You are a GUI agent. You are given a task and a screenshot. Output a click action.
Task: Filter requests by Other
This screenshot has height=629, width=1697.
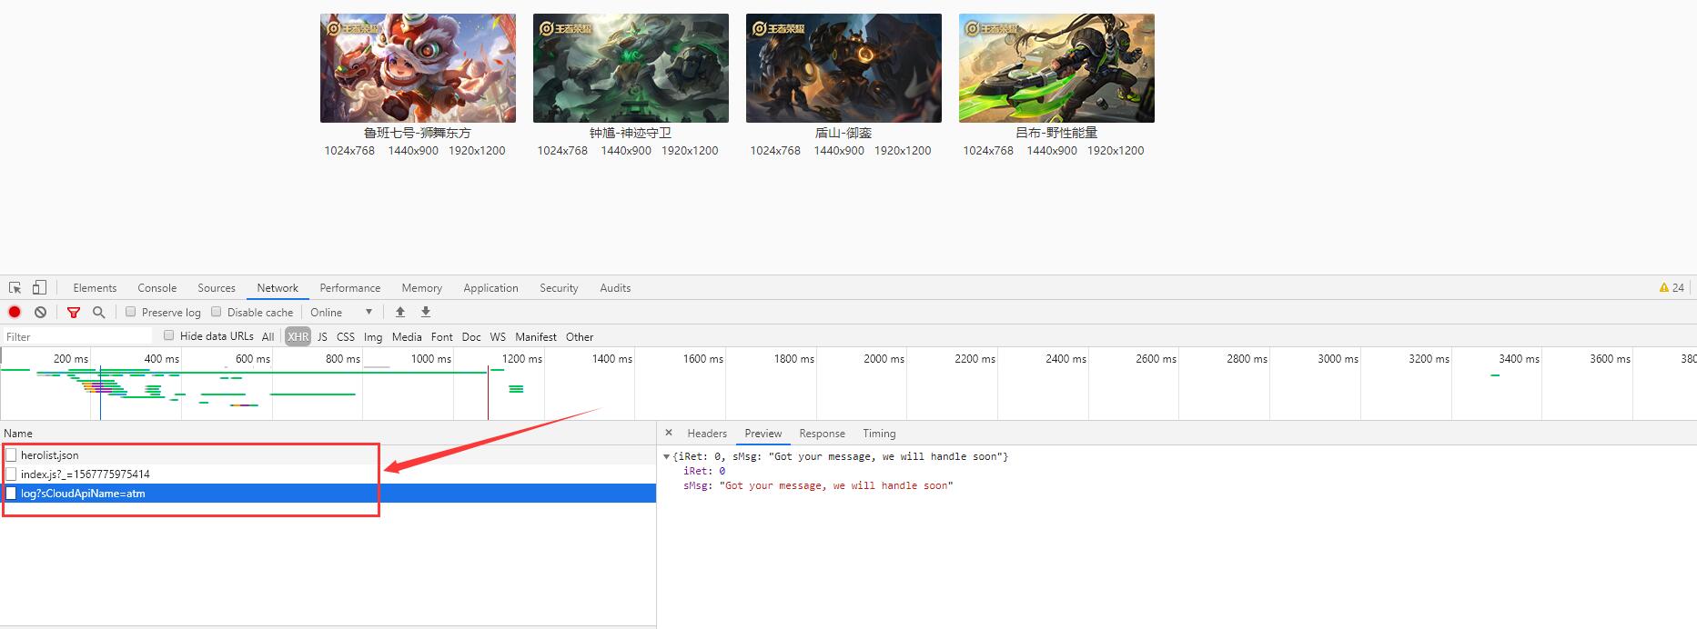[x=580, y=336]
